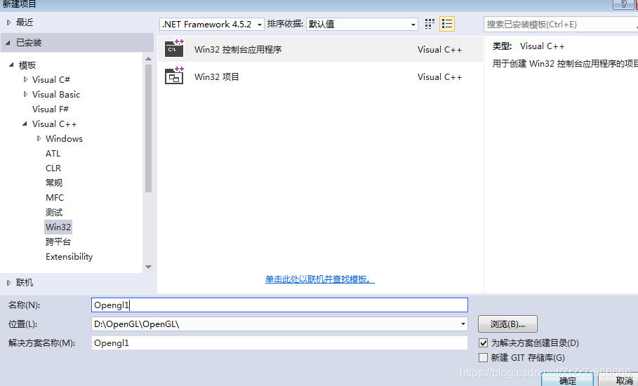
Task: Enable new GIT repository checkbox
Action: click(x=483, y=357)
